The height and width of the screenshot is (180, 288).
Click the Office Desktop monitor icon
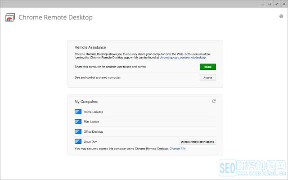[x=78, y=131]
